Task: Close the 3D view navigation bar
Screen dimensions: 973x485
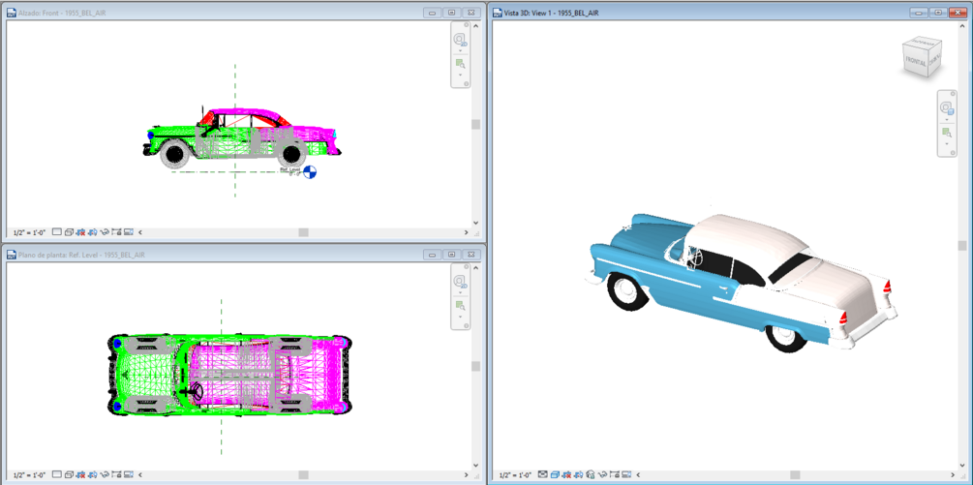Action: pyautogui.click(x=953, y=94)
